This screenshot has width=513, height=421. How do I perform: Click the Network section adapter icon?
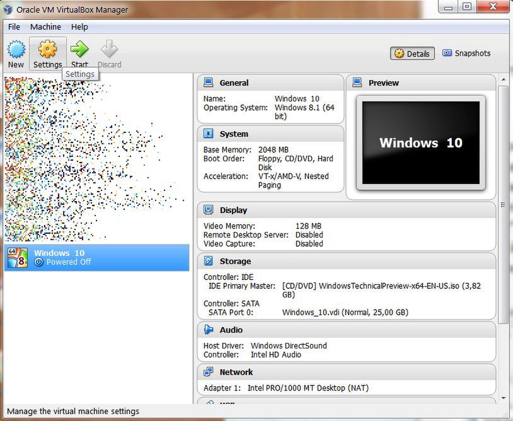tap(209, 372)
